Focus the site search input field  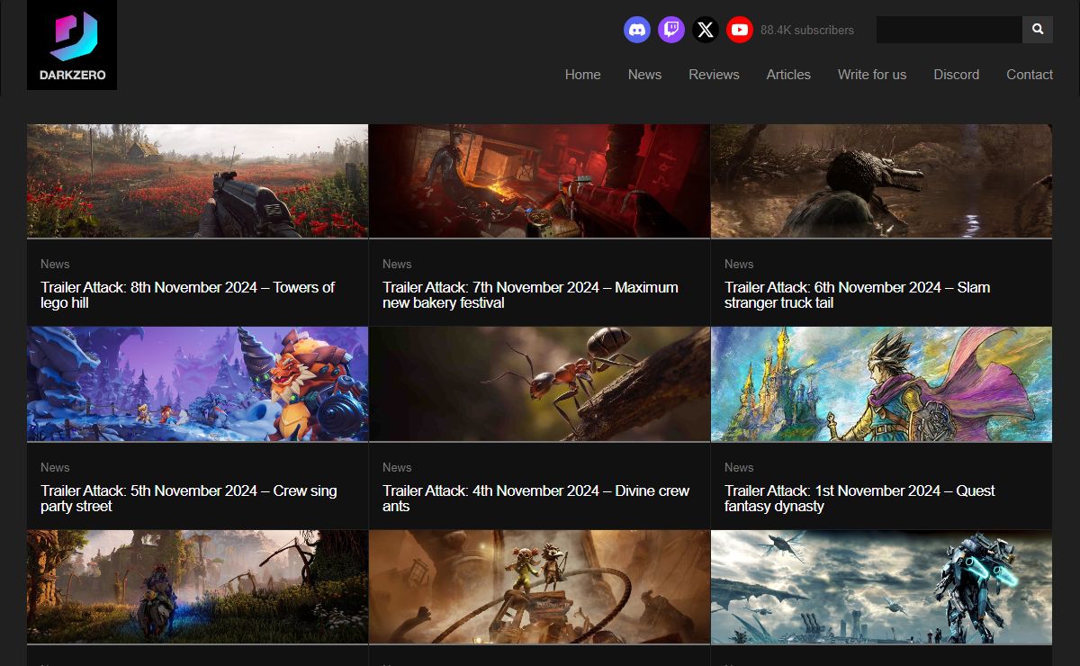tap(949, 30)
